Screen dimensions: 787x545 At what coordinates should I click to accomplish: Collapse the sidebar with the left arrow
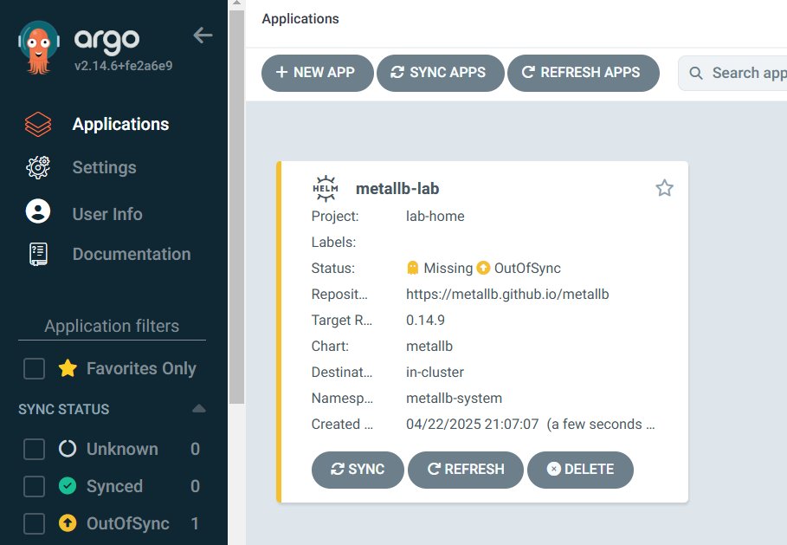[203, 36]
